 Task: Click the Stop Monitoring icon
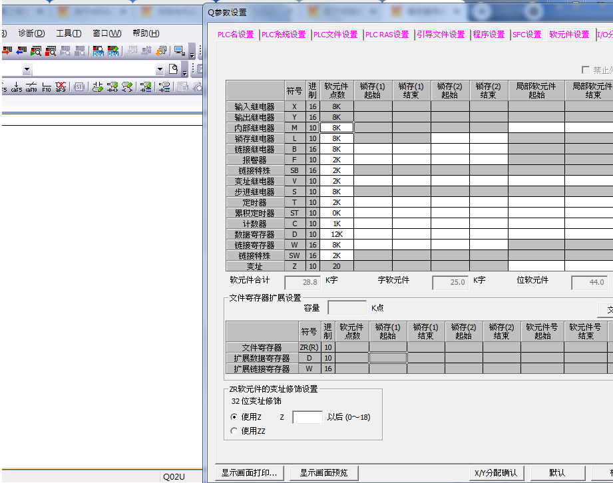click(51, 51)
